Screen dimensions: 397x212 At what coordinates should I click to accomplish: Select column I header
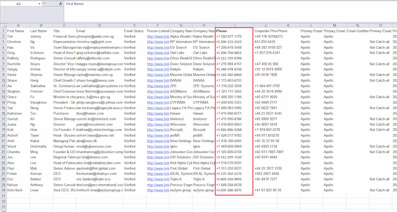click(235, 25)
